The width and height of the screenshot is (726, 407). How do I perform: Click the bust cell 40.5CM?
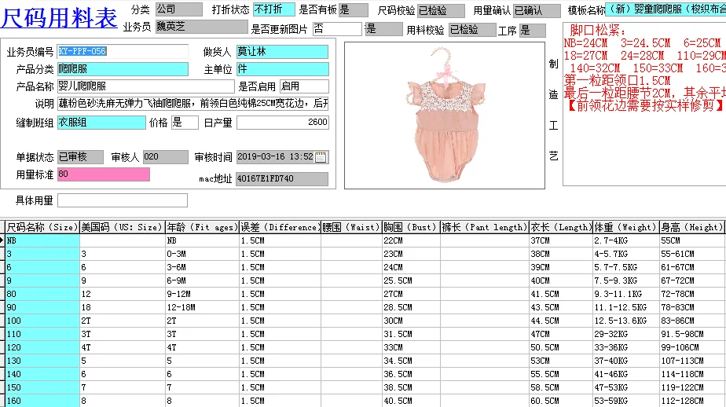(411, 401)
